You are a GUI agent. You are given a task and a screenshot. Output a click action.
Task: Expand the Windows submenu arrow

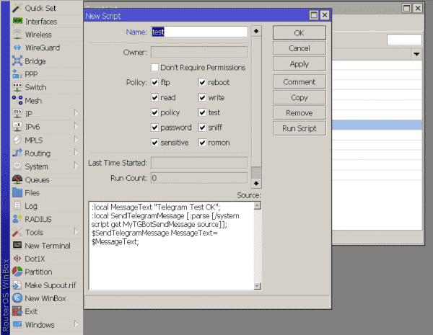point(76,323)
